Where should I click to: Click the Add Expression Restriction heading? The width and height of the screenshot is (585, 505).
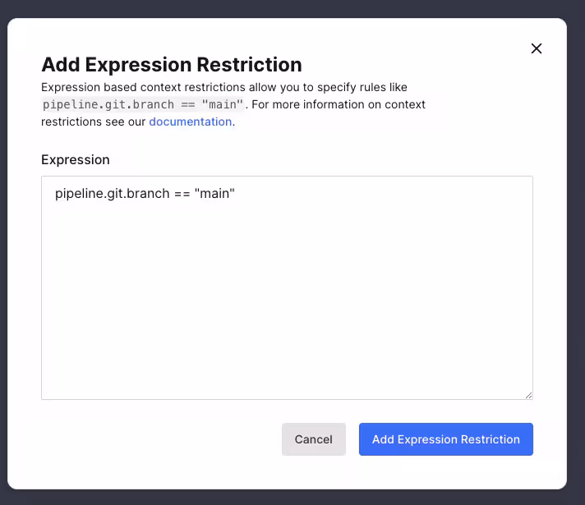pyautogui.click(x=172, y=64)
